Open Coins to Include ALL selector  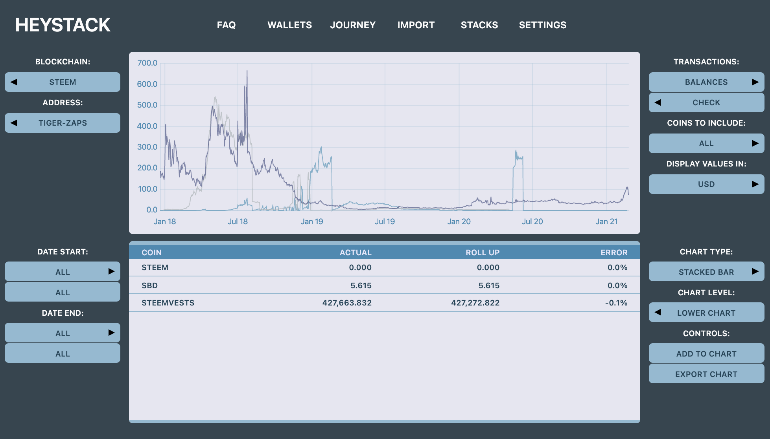click(x=706, y=143)
